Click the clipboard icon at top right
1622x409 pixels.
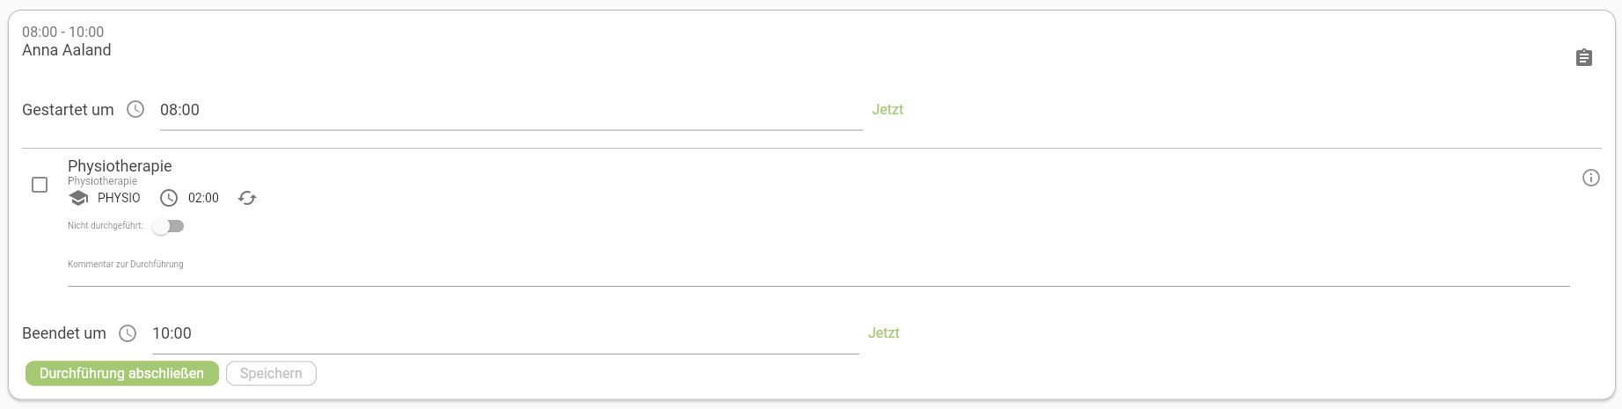1583,58
